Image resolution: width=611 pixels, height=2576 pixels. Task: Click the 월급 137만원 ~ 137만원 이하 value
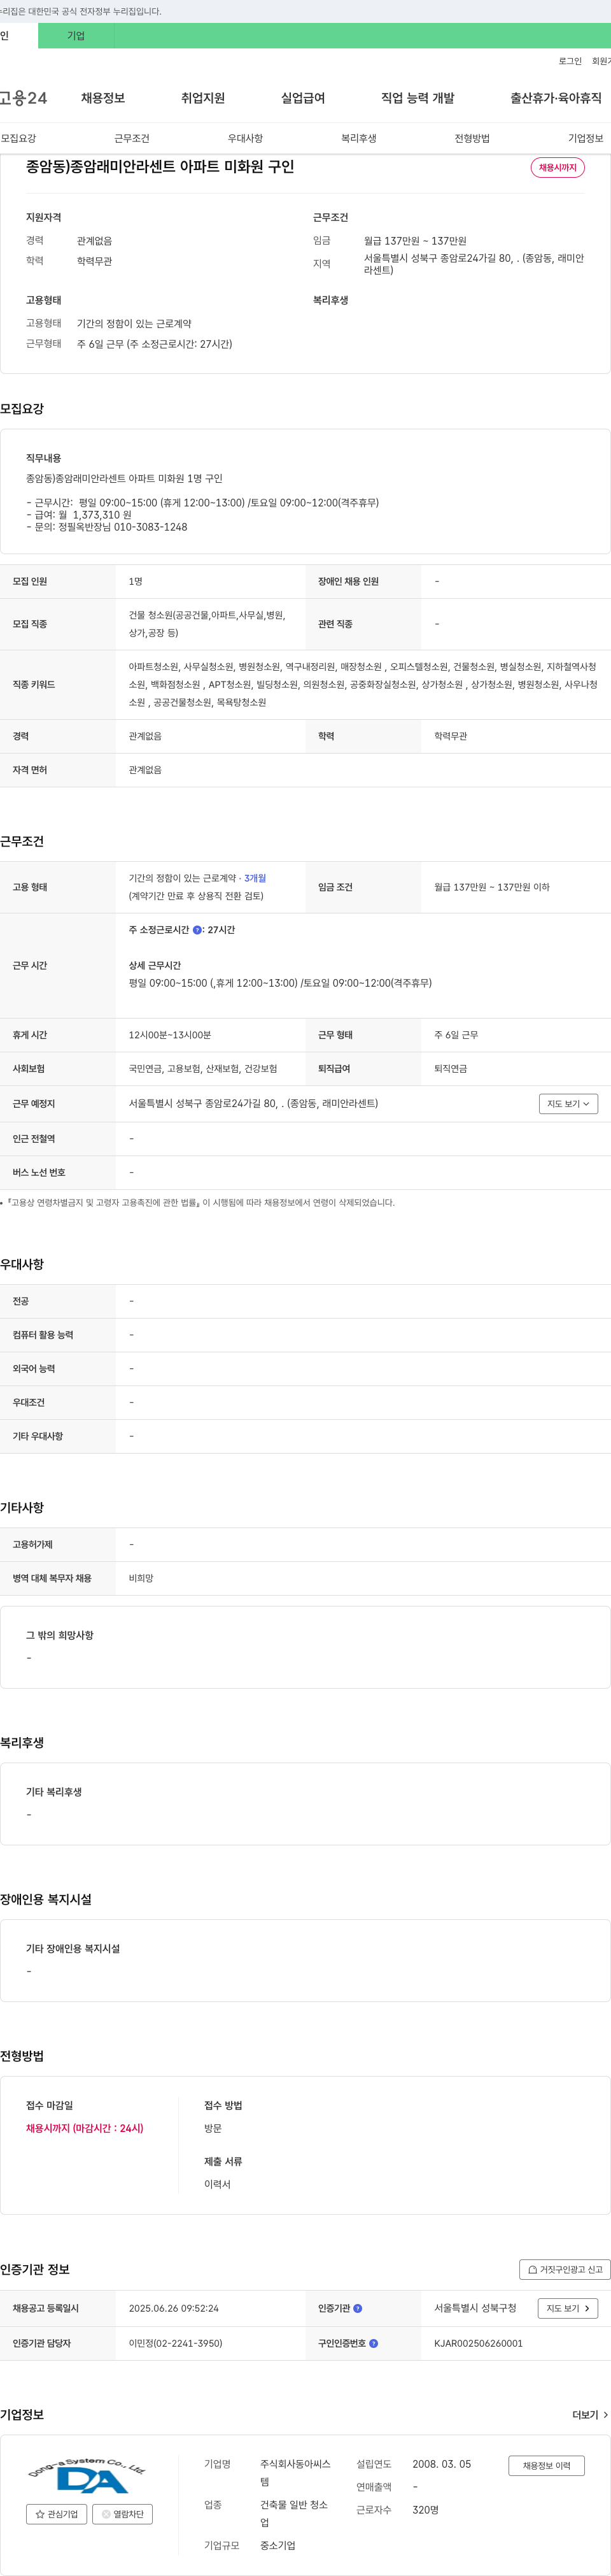click(492, 887)
